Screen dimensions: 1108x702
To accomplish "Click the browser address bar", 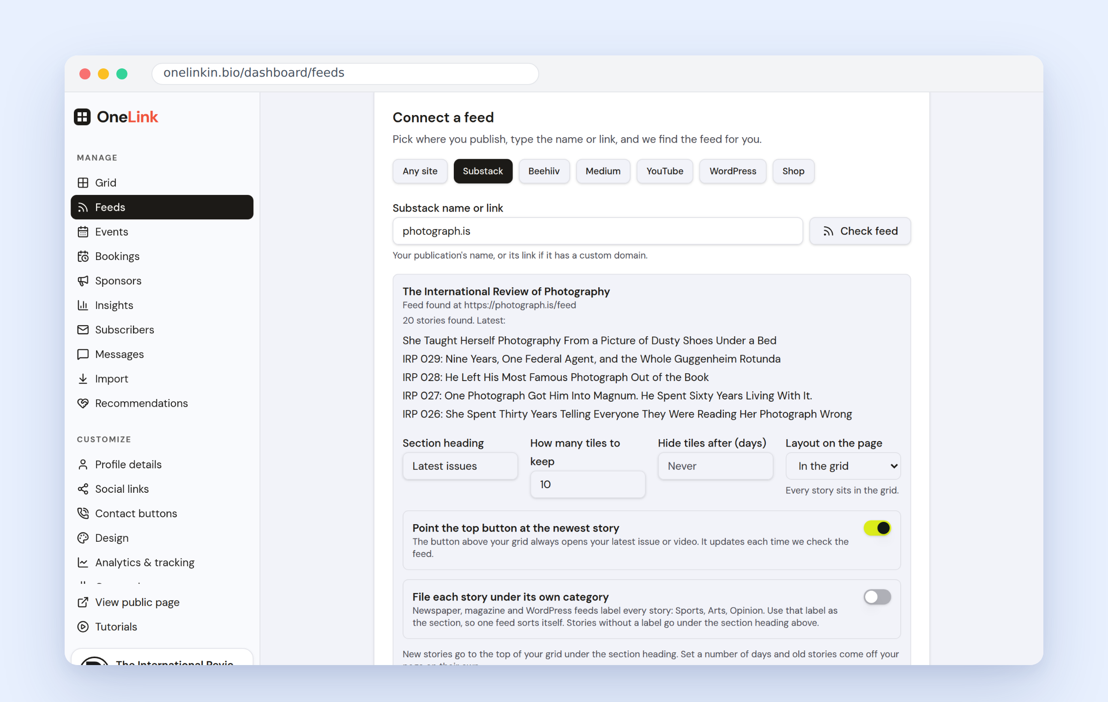I will tap(345, 73).
